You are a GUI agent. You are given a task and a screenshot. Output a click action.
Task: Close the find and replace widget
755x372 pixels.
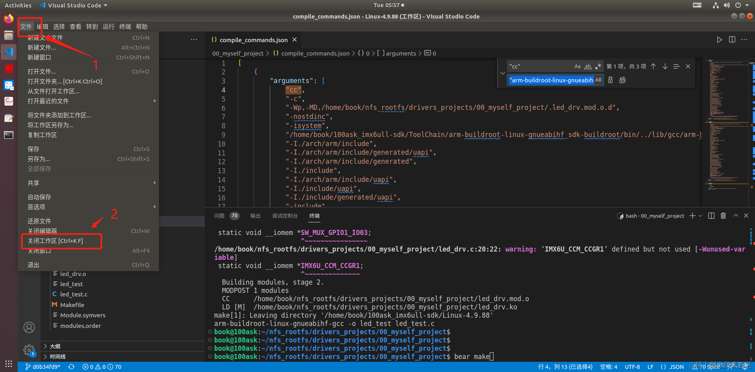pyautogui.click(x=688, y=67)
